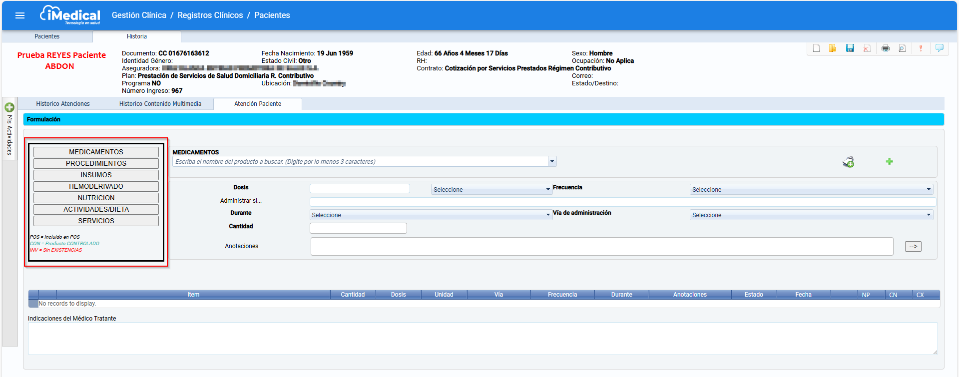Click the printer icon in the toolbar
Screen dimensions: 959x377
click(886, 48)
